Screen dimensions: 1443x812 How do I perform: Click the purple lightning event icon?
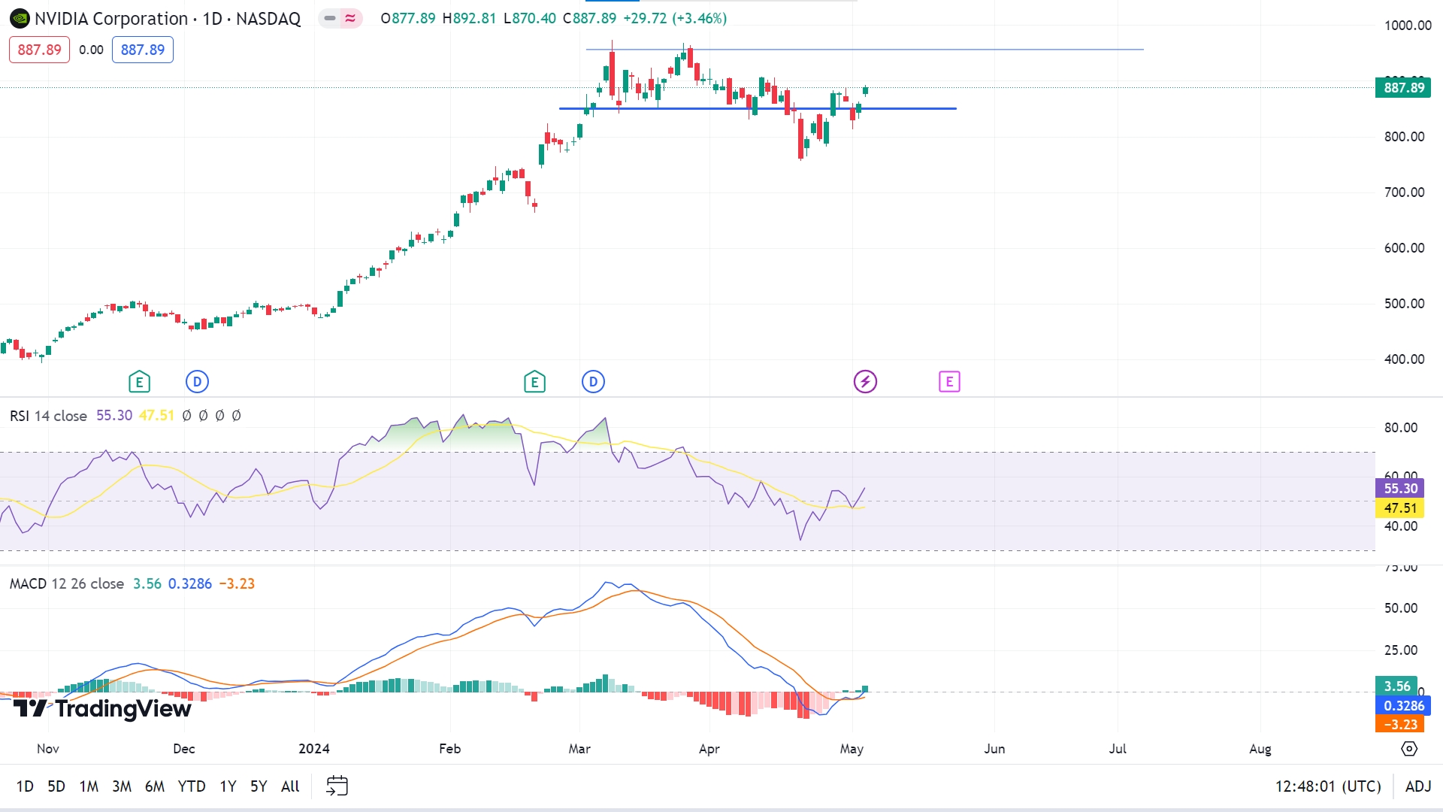pyautogui.click(x=865, y=382)
